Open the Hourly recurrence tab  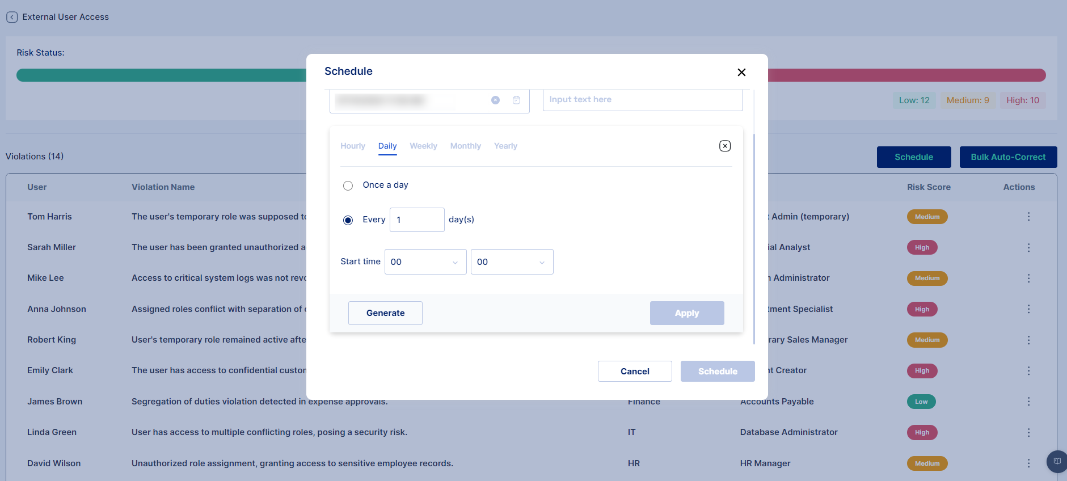[x=352, y=146]
